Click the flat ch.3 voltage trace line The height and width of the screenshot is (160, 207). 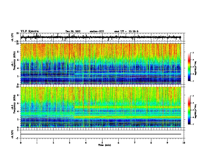101,134
